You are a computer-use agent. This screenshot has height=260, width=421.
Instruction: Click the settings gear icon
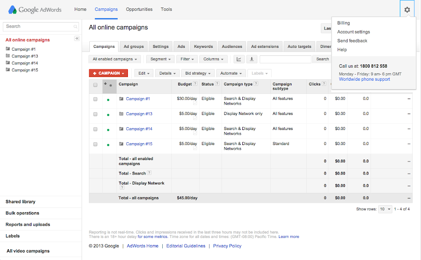click(x=407, y=9)
